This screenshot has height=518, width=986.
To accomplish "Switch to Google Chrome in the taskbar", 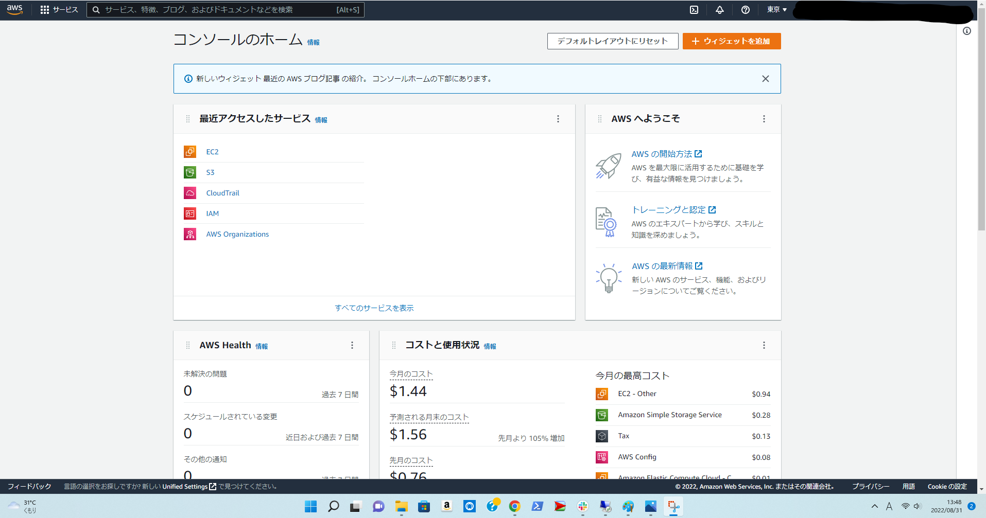I will click(515, 507).
